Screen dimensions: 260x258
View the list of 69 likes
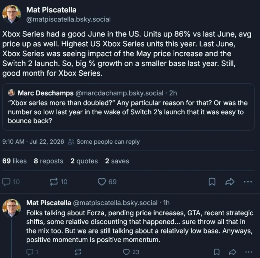coord(14,161)
